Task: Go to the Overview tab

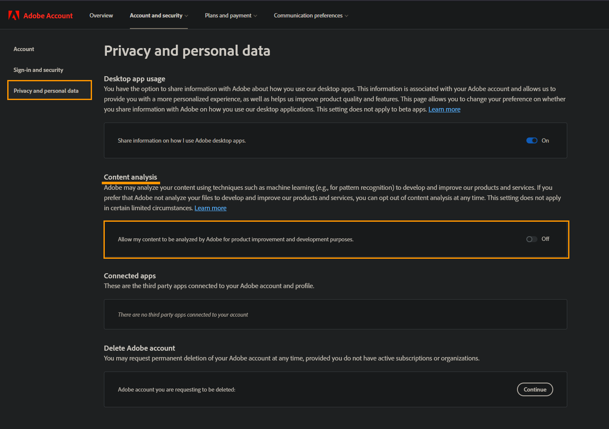Action: [x=101, y=15]
